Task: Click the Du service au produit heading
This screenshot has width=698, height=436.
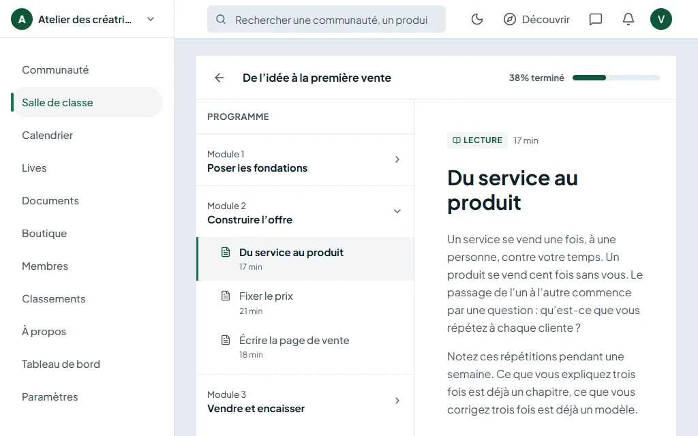Action: point(513,191)
